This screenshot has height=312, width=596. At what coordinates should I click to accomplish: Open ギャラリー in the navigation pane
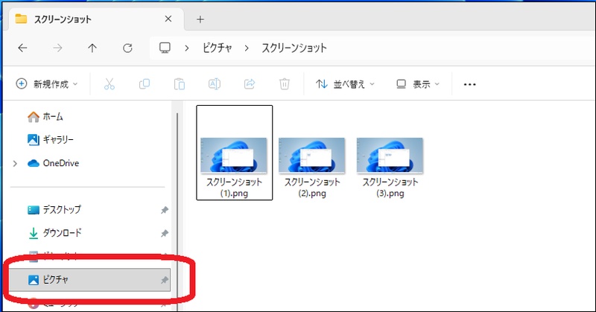tap(51, 140)
